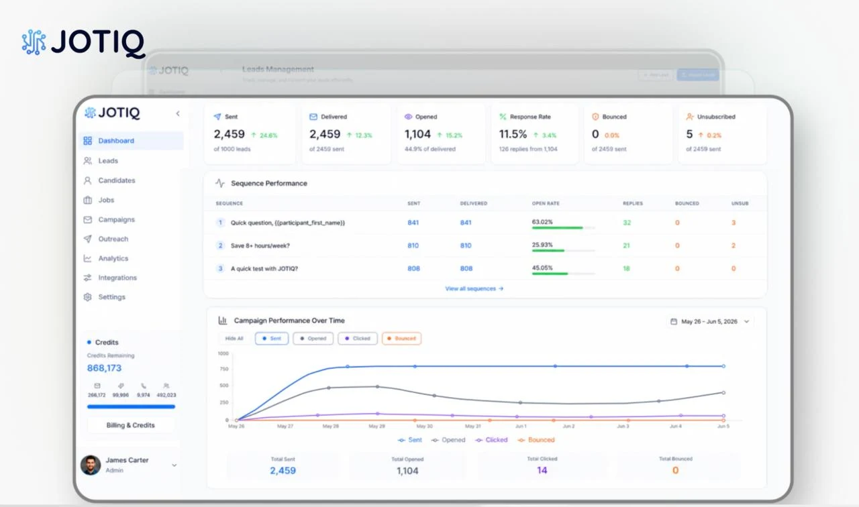Click the Analytics chart icon
The image size is (859, 507).
click(87, 258)
